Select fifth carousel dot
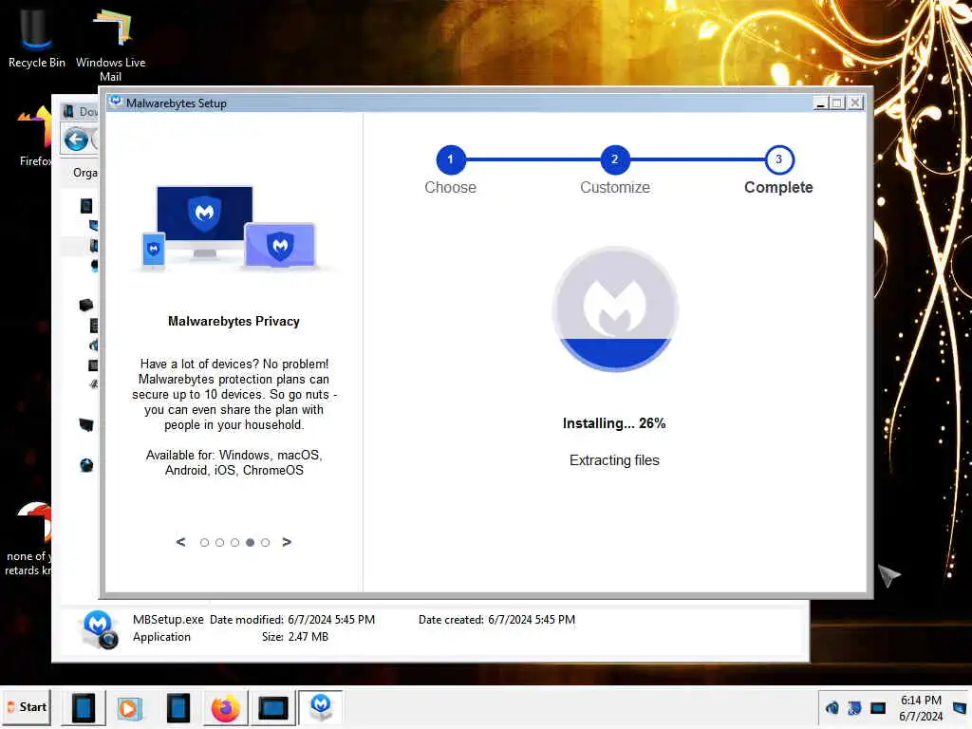Screen dimensions: 972x729 265,542
